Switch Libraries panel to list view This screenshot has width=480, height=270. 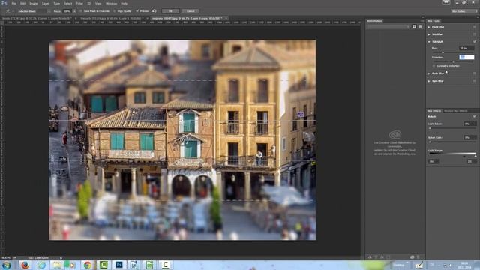click(x=420, y=27)
